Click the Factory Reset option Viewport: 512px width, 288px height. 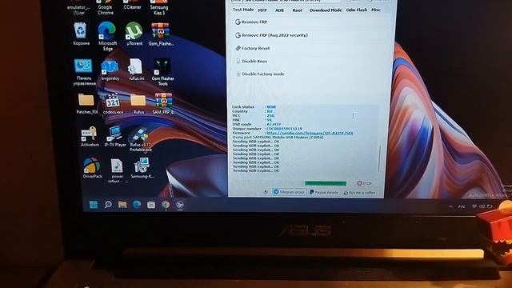[253, 48]
